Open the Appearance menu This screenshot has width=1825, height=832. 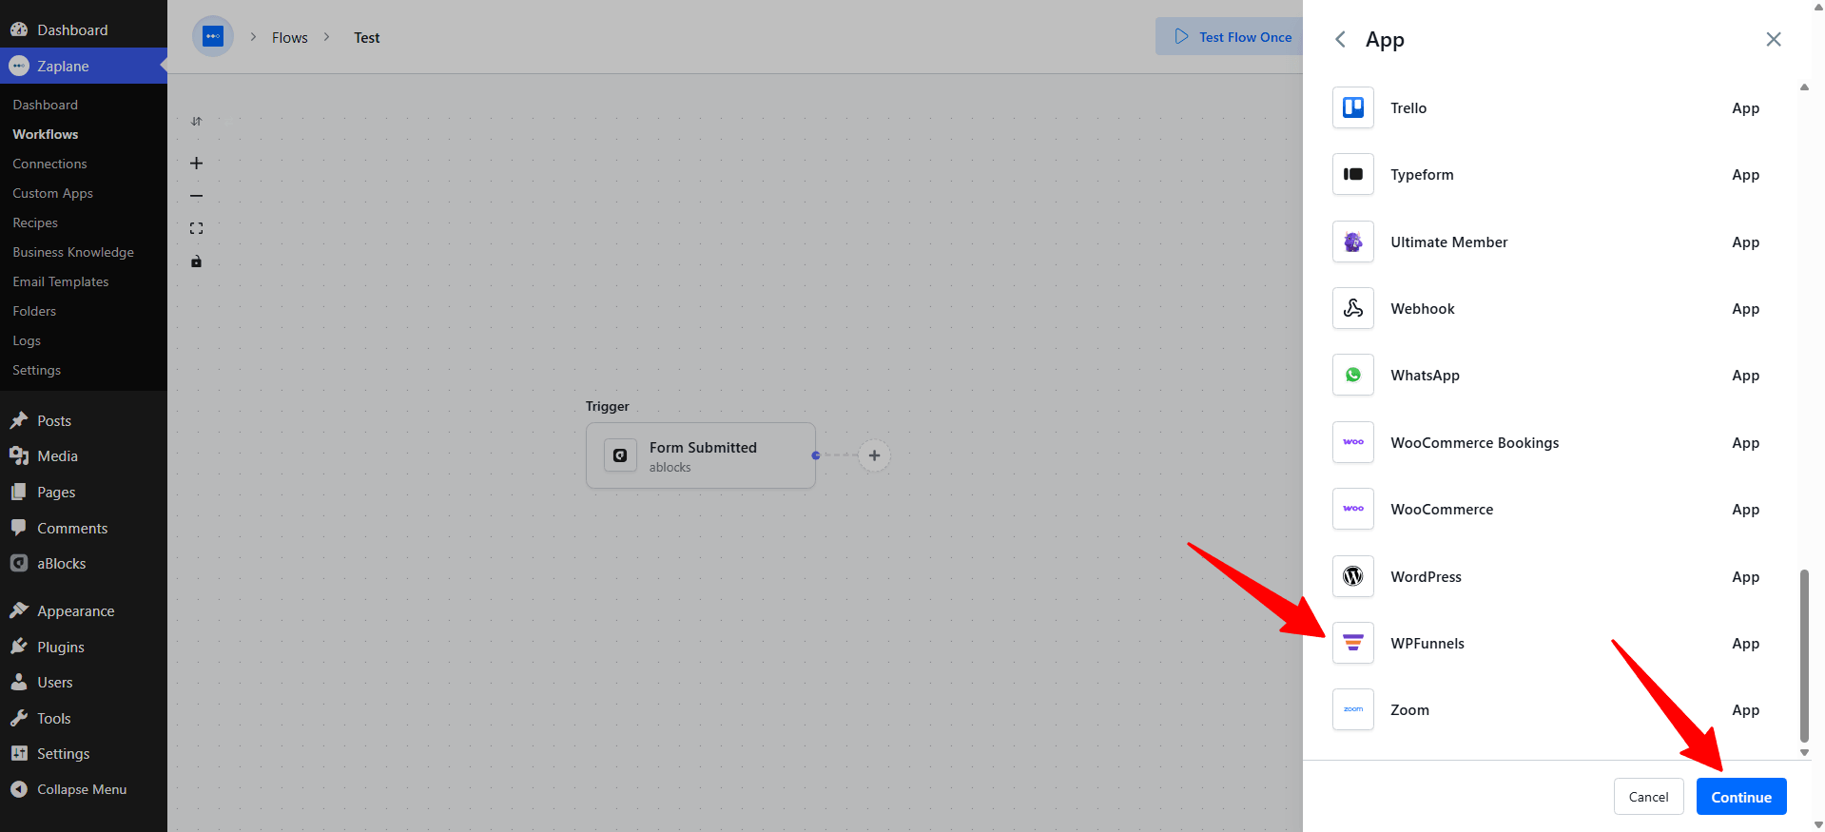pos(84,611)
